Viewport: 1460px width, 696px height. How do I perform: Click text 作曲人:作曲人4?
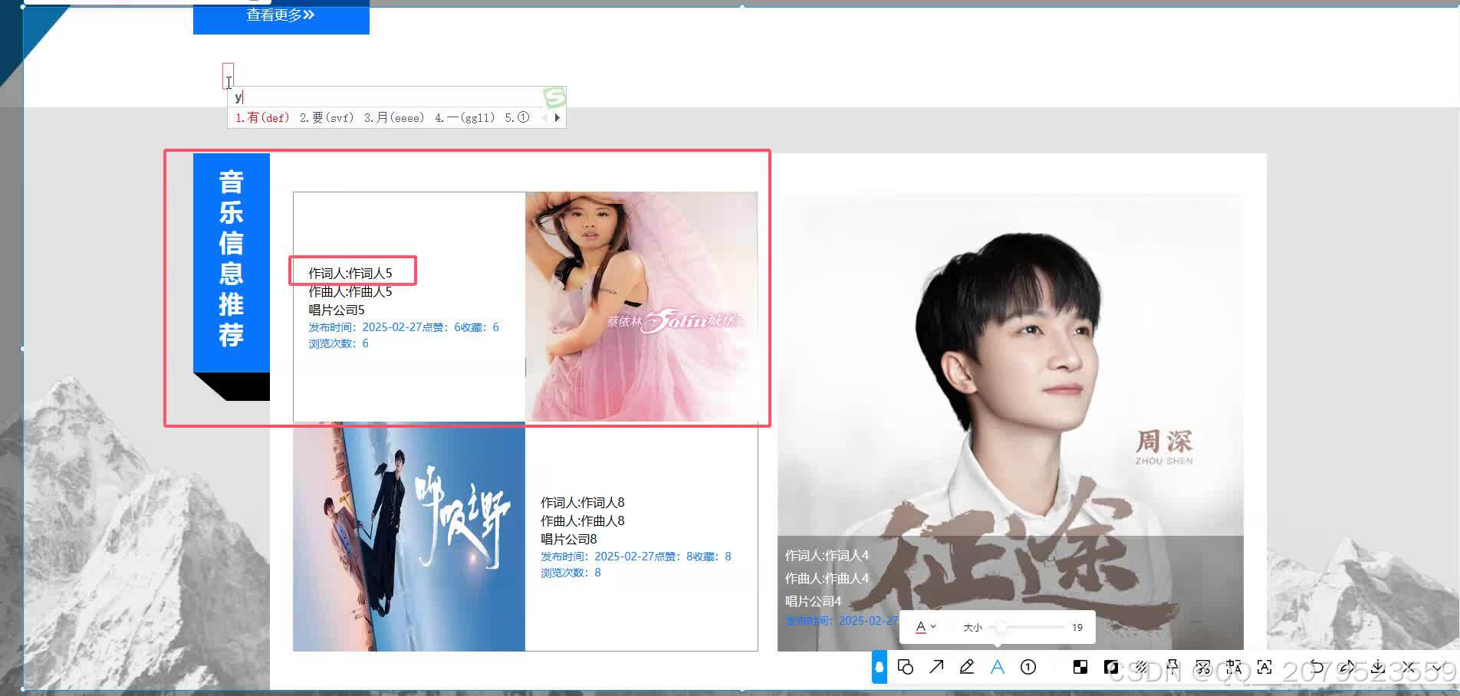(x=827, y=578)
